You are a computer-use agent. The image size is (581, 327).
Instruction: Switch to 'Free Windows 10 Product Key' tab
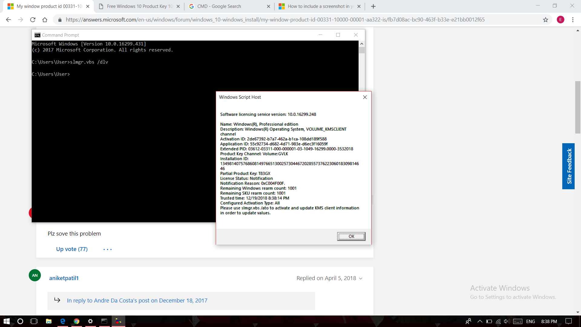click(x=139, y=6)
